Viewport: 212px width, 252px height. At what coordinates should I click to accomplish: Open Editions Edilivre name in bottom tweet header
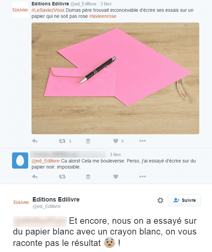click(56, 200)
